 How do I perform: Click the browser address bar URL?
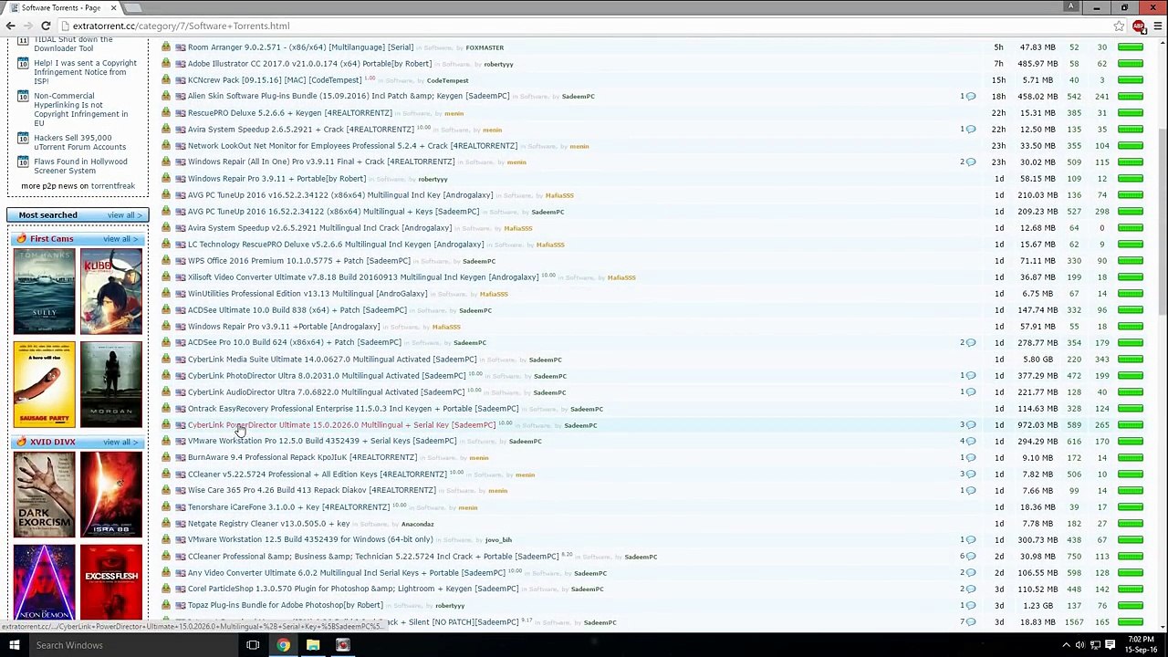(181, 26)
